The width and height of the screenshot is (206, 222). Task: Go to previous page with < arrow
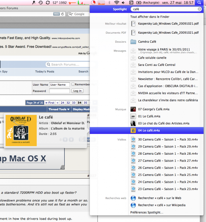tap(57, 103)
